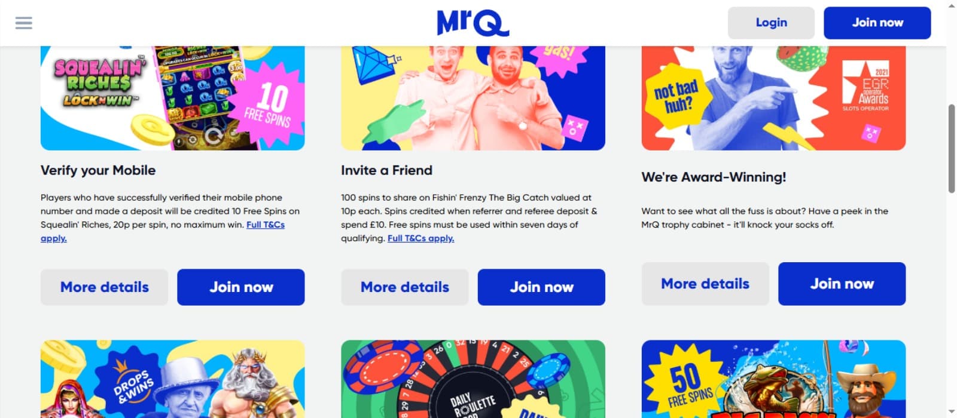Click More details under Verify your Mobile
957x418 pixels.
coord(104,287)
